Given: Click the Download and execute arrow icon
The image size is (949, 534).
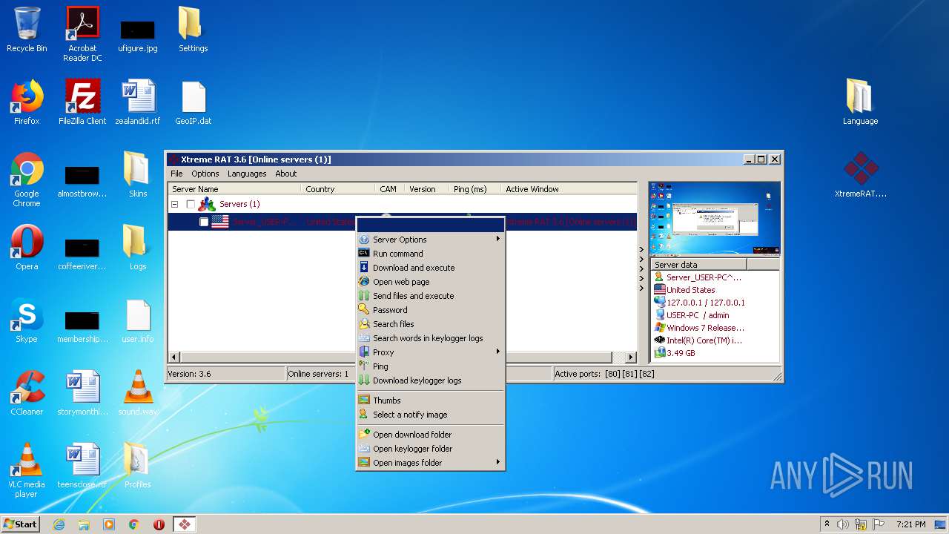Looking at the screenshot, I should pos(364,268).
